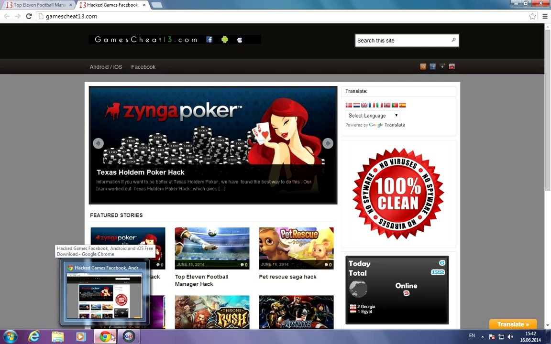This screenshot has height=344, width=551.
Task: Open a new browser tab
Action: click(x=156, y=5)
